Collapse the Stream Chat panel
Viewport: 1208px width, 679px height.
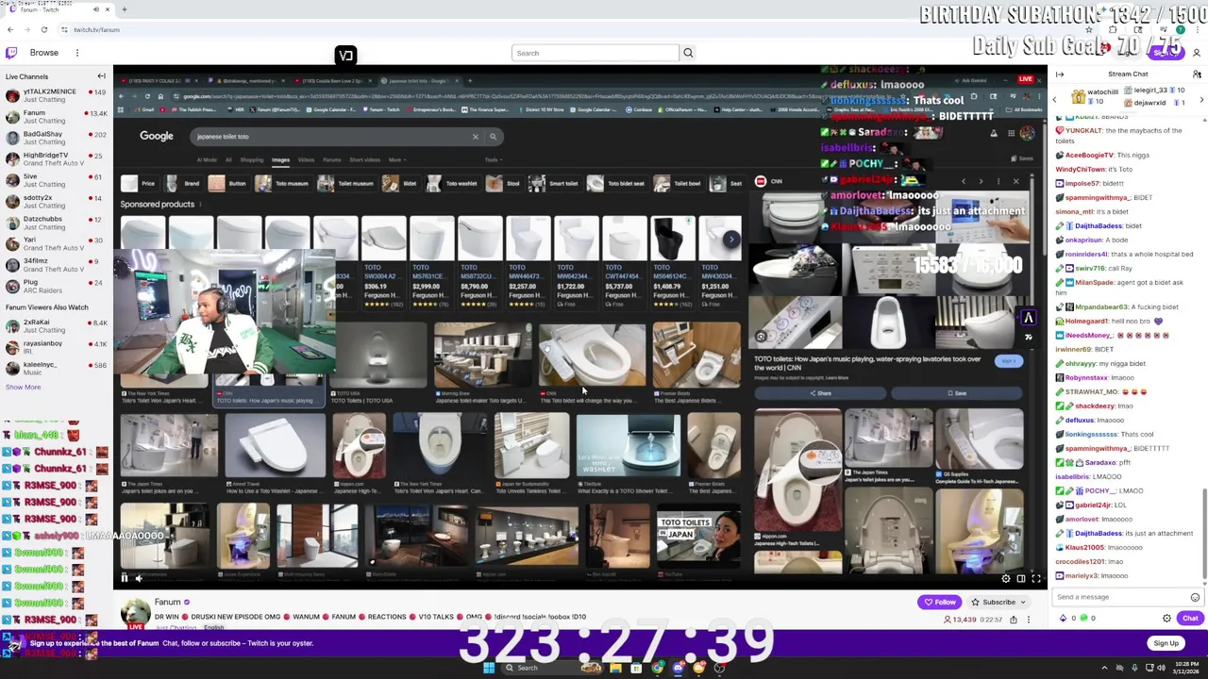(x=1059, y=74)
